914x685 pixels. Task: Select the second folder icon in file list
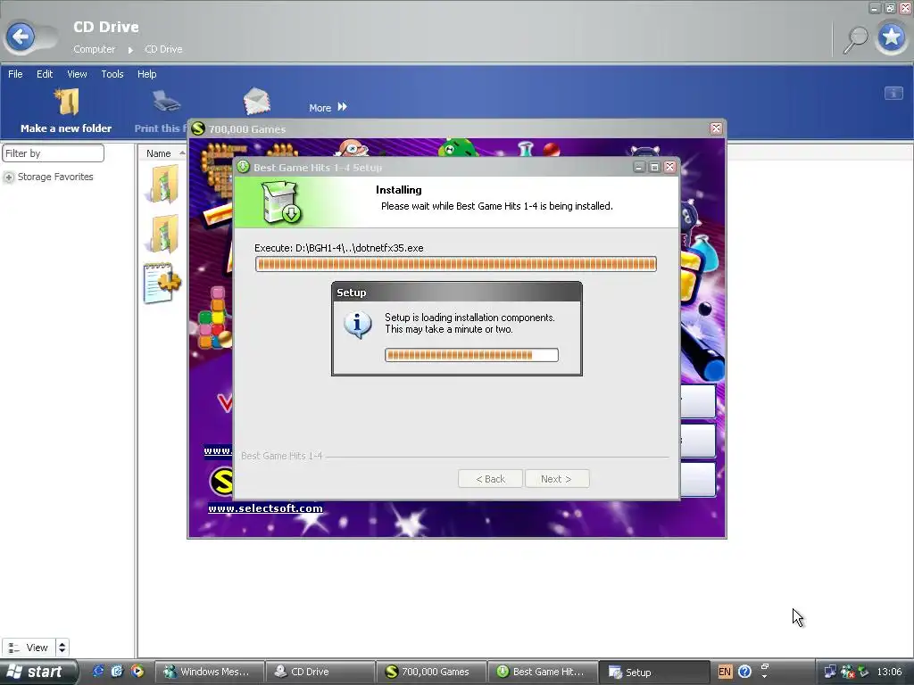163,233
